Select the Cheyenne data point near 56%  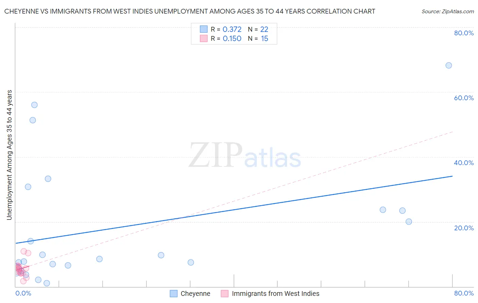34,105
